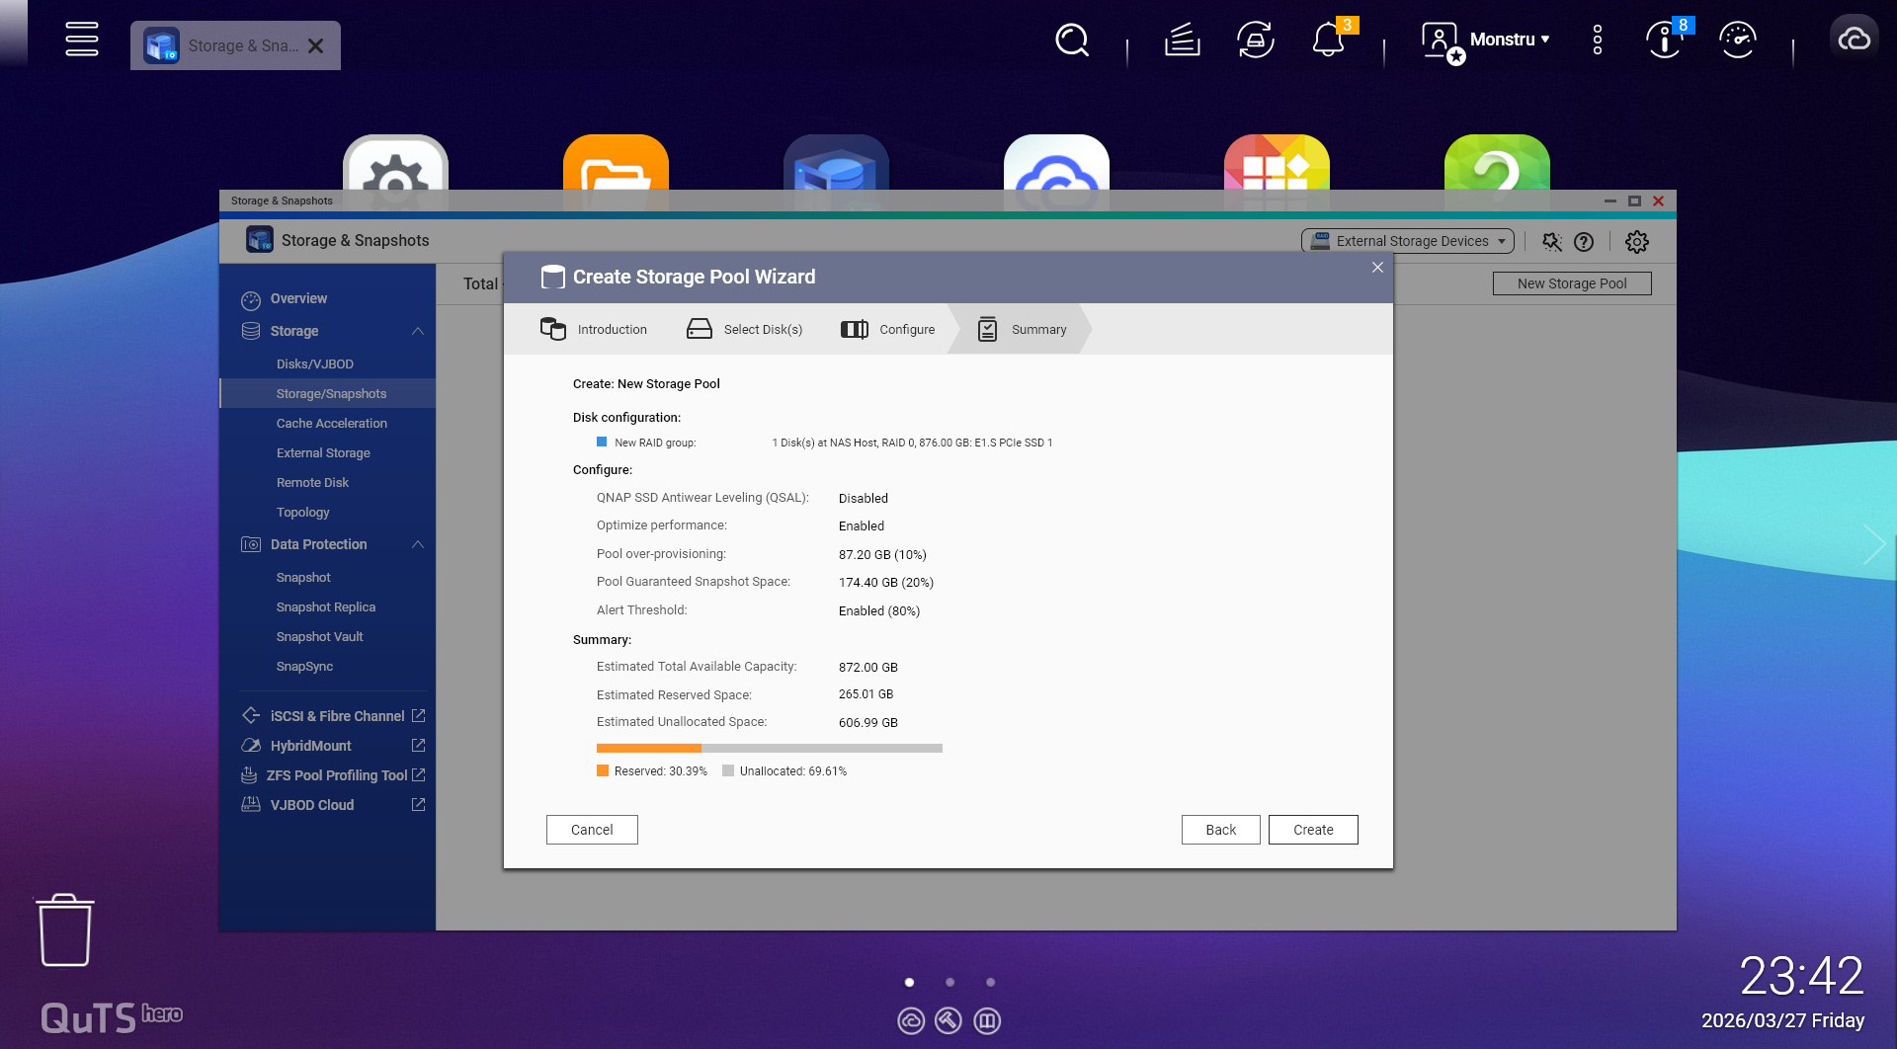Click the search magnifier icon in top bar

(x=1071, y=40)
